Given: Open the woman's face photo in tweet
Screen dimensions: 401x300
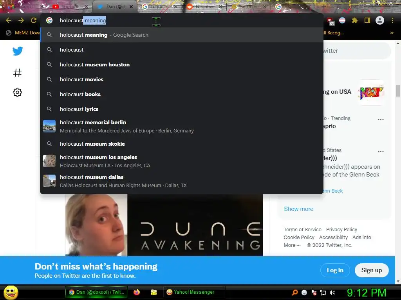Looking at the screenshot, I should point(96,225).
